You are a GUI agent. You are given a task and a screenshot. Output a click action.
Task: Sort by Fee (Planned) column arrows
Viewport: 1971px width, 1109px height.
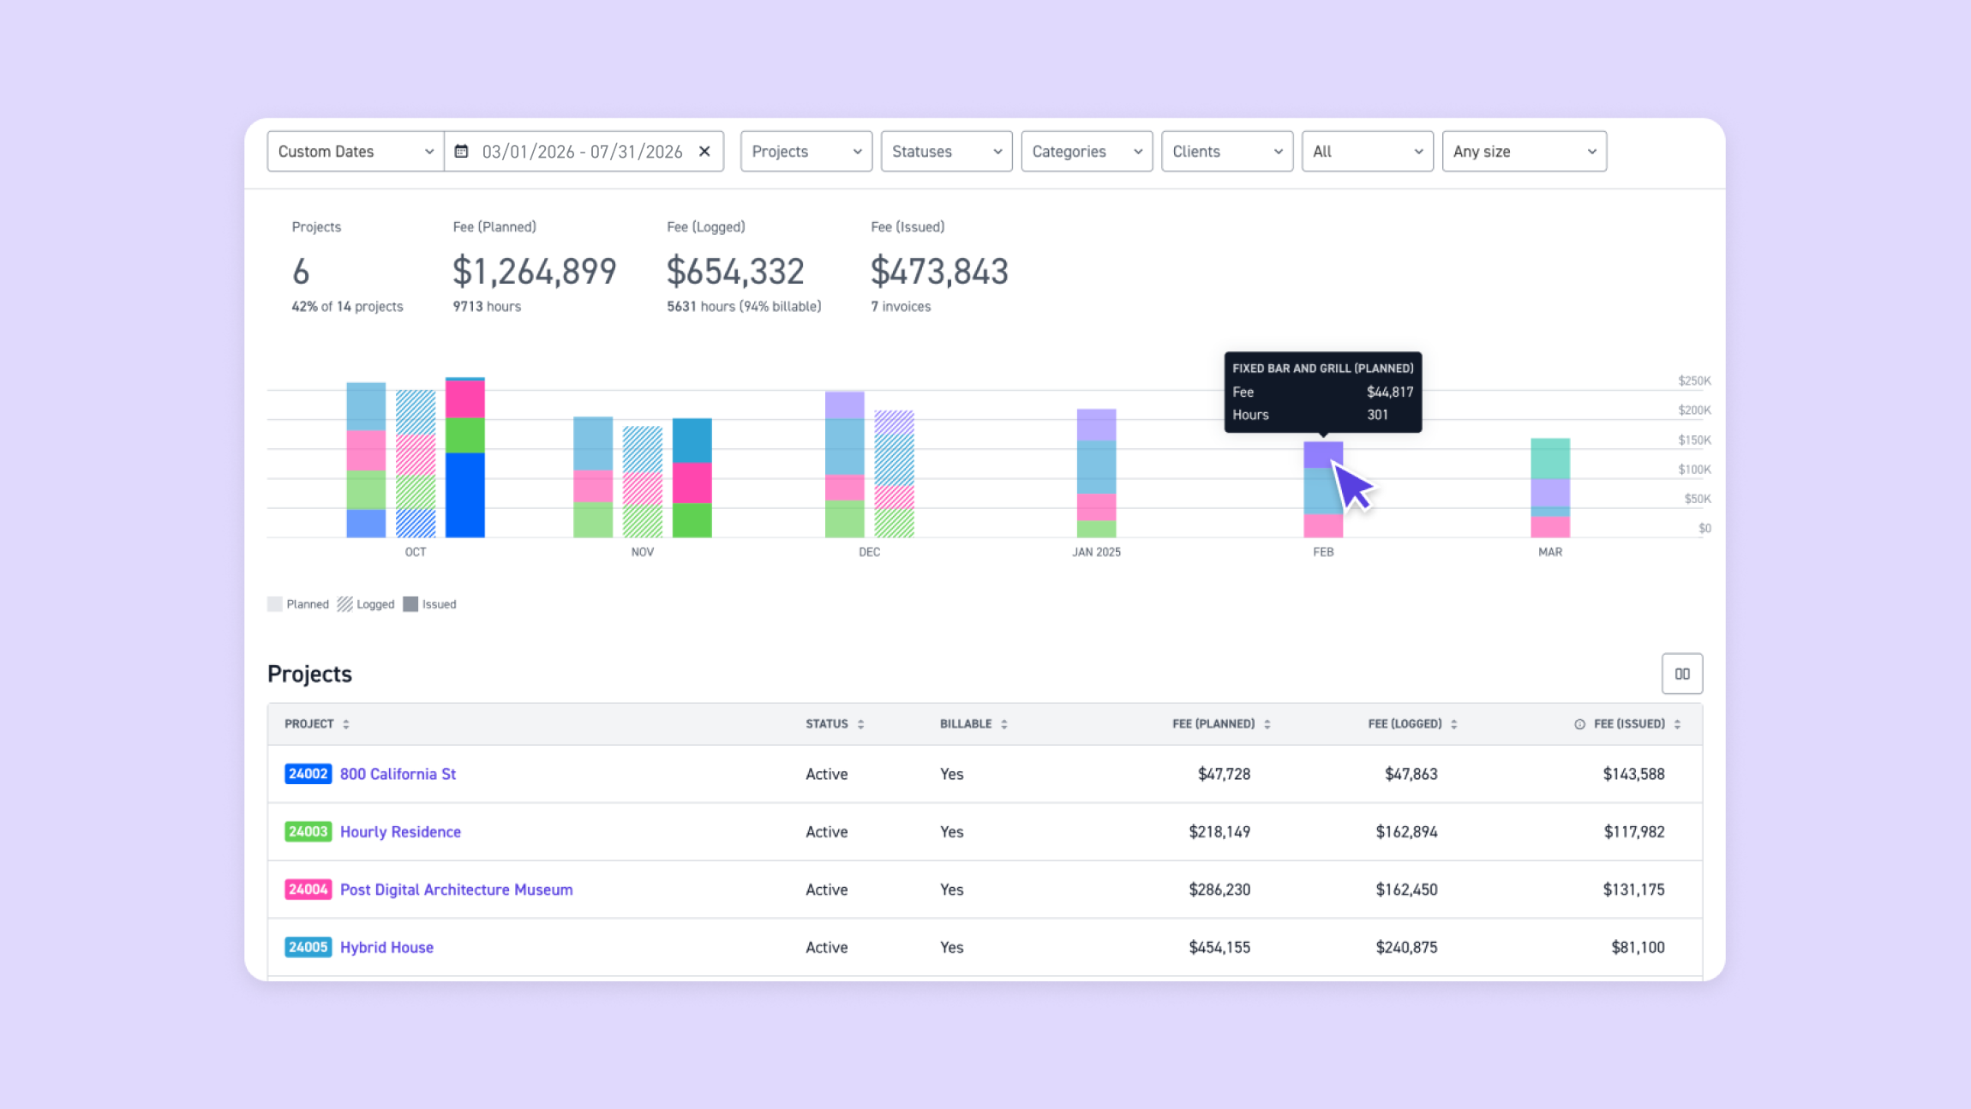click(x=1267, y=724)
